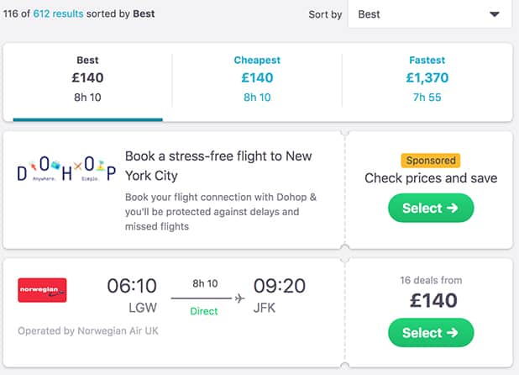The image size is (519, 375).
Task: Switch to the Best tab
Action: click(87, 79)
